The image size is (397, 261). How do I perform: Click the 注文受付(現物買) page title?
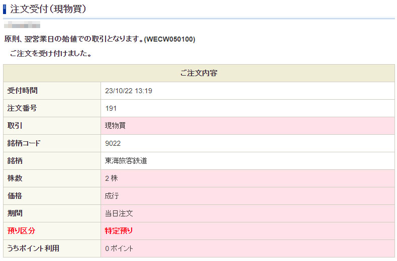pos(48,9)
